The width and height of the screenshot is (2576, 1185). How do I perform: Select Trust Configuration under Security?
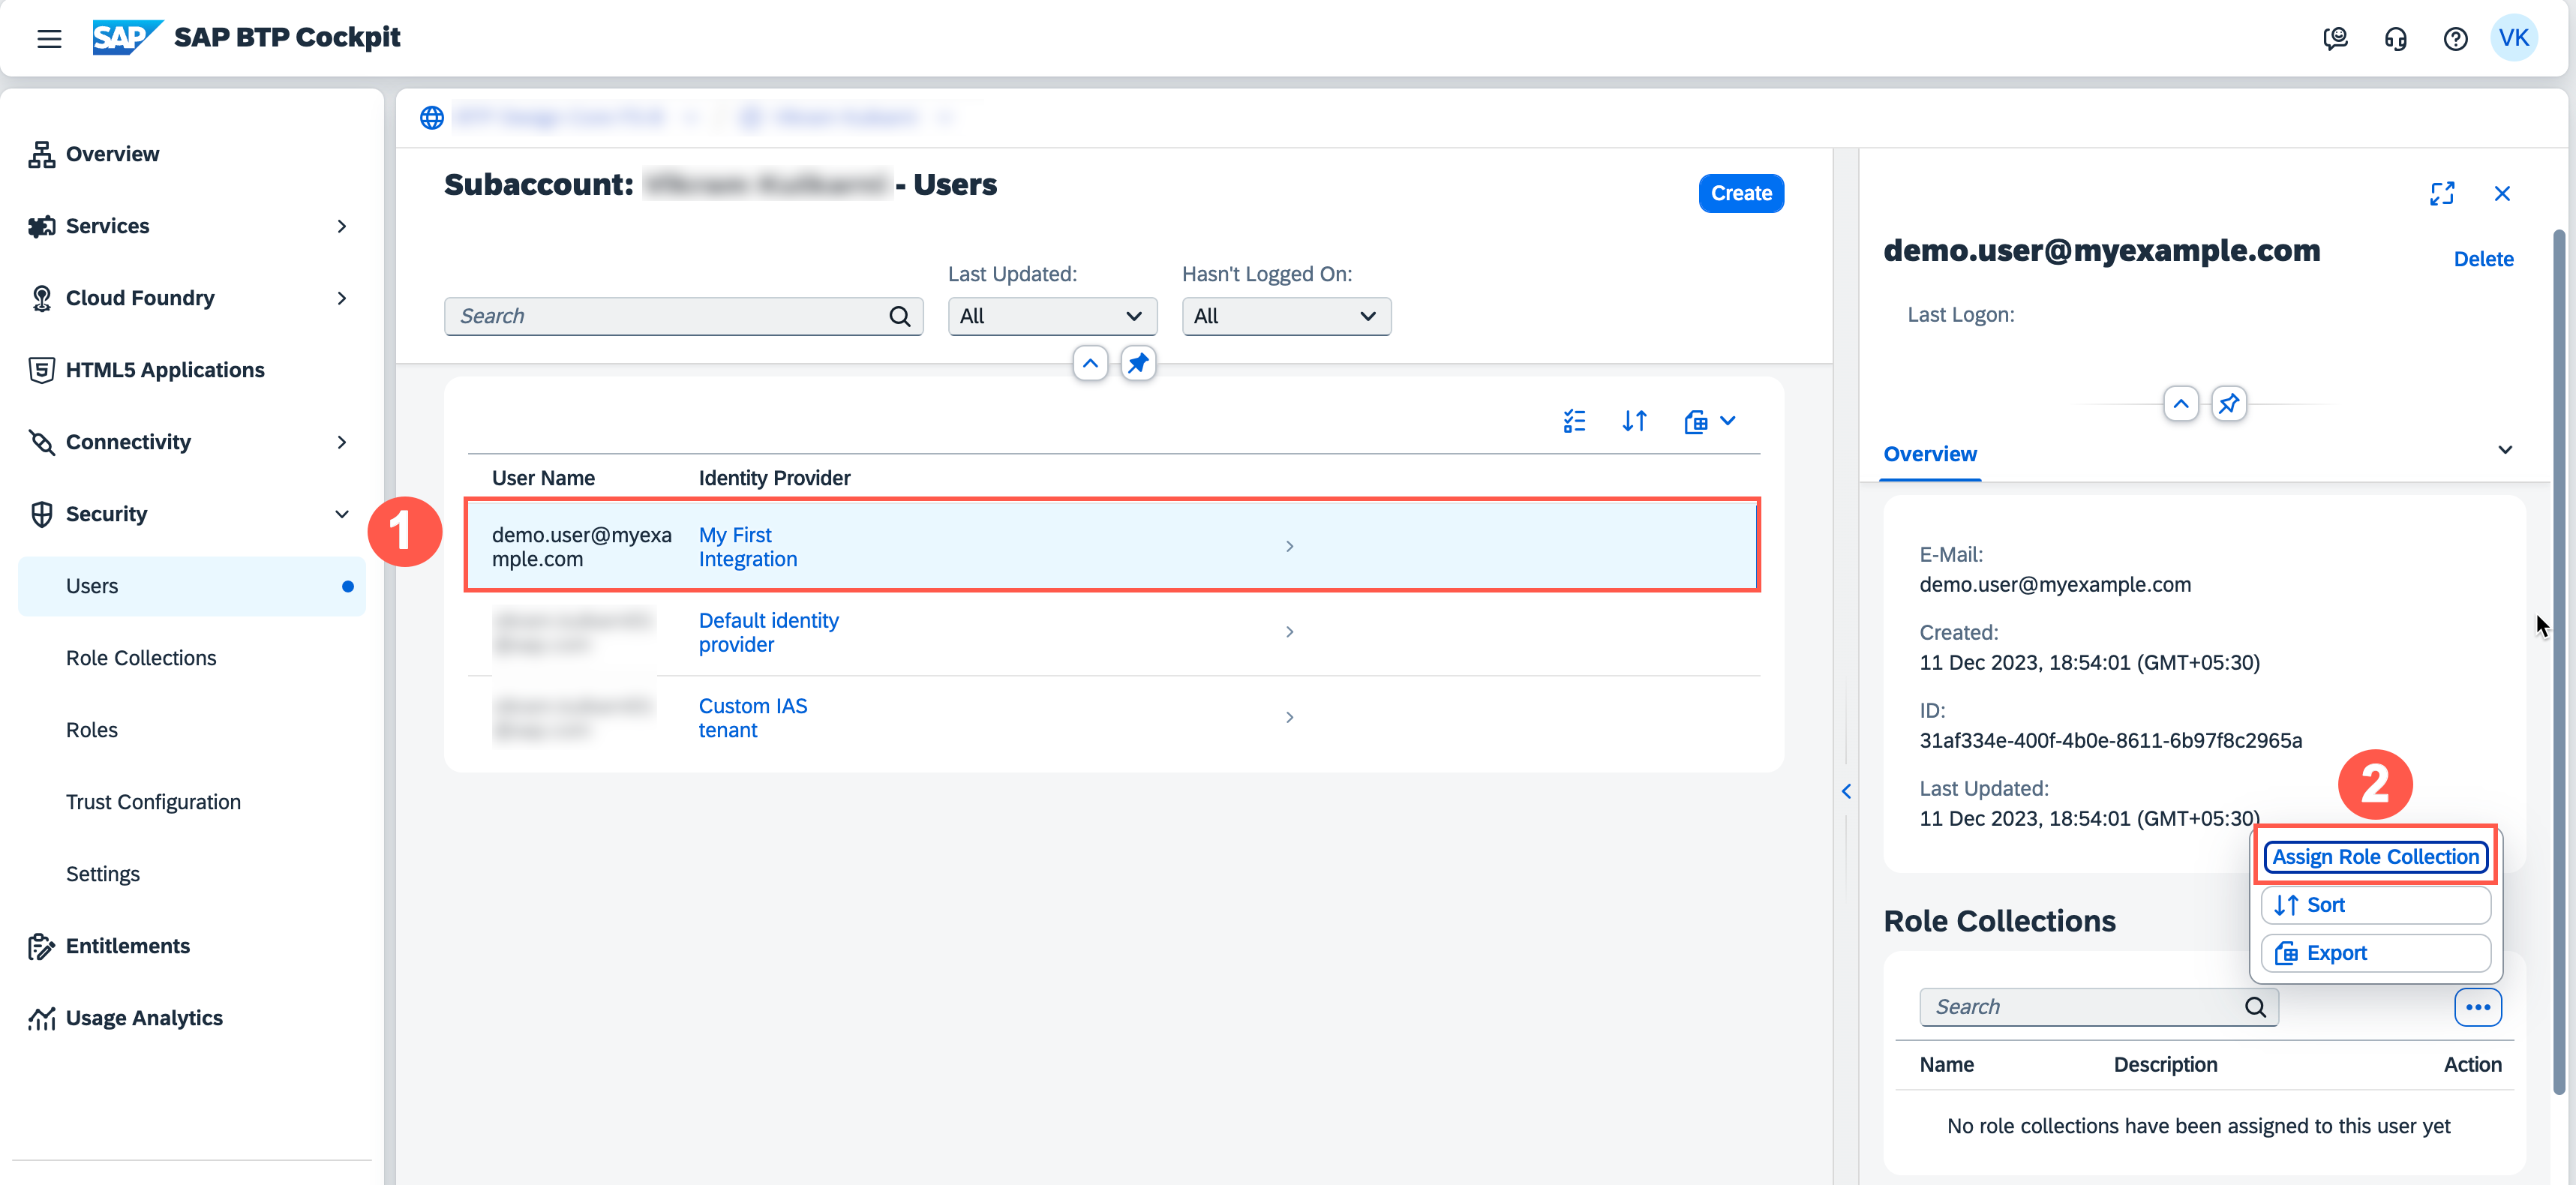[x=153, y=802]
